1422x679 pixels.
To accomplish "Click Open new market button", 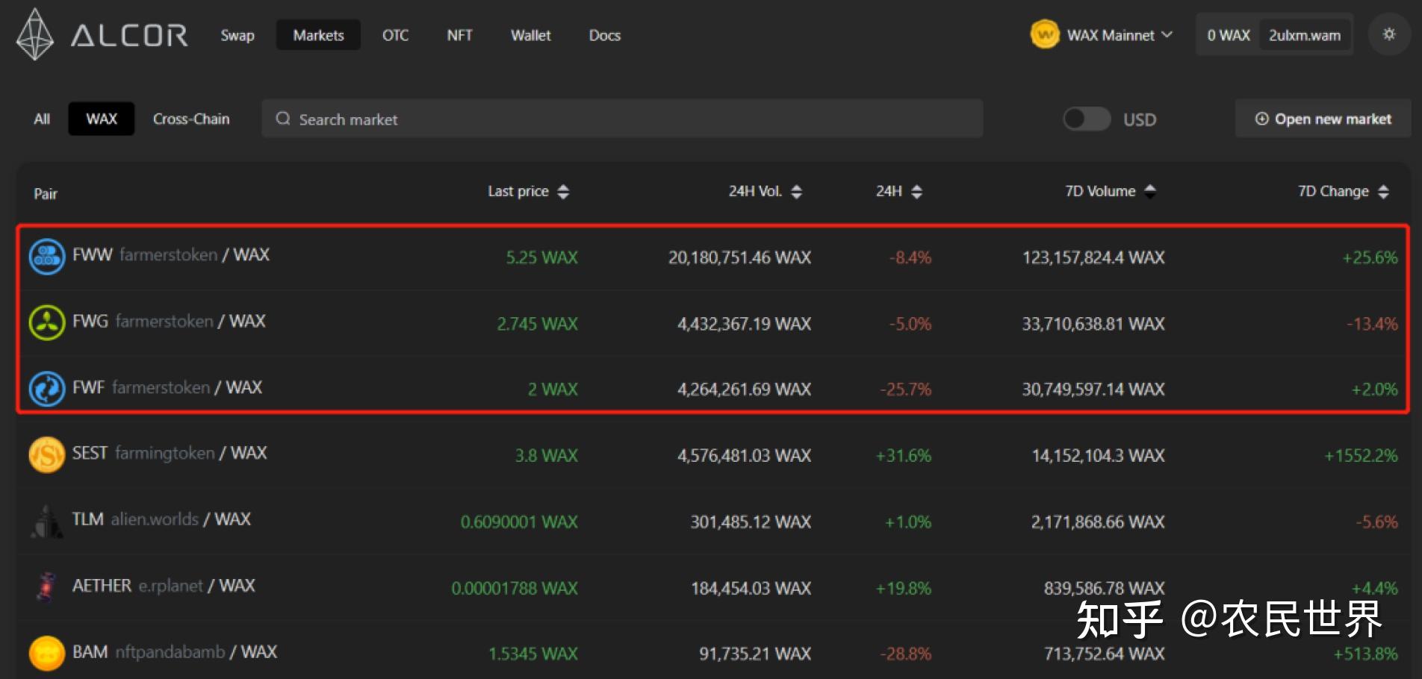I will click(x=1323, y=119).
